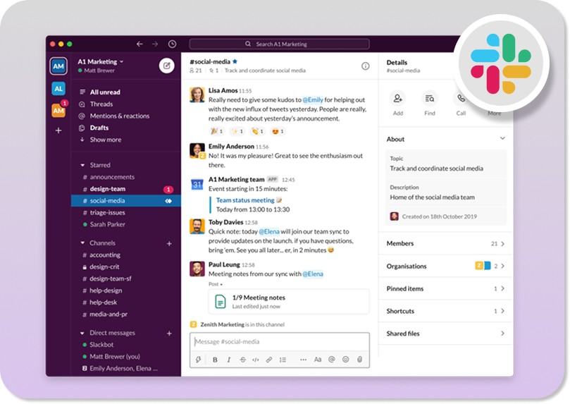The image size is (570, 404).
Task: Collapse the Channels section
Action: [x=82, y=243]
